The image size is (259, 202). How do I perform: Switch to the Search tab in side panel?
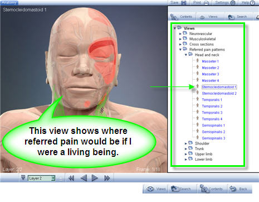238,17
